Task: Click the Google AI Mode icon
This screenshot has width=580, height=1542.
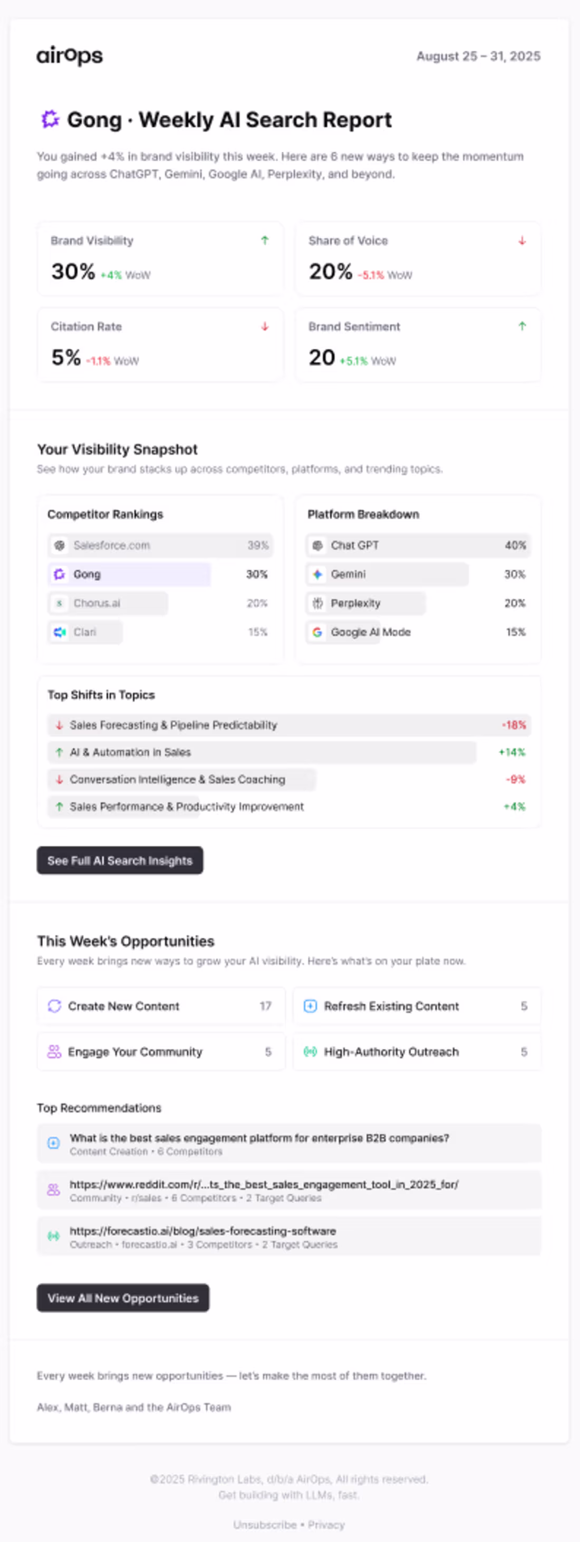Action: tap(317, 631)
